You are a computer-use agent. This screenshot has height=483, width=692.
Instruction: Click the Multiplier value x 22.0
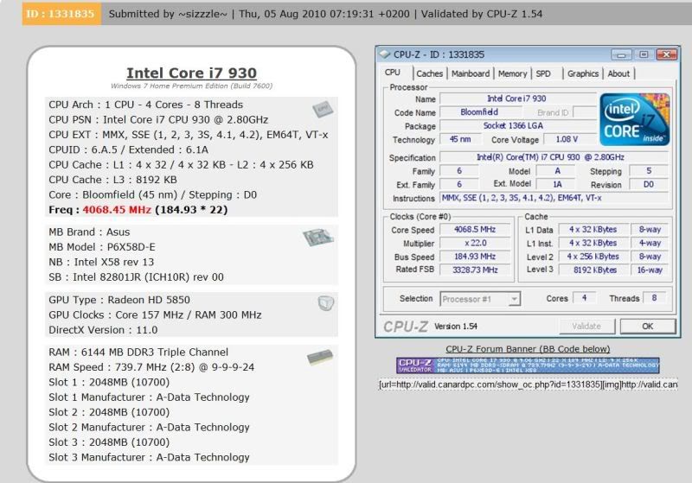[x=475, y=244]
